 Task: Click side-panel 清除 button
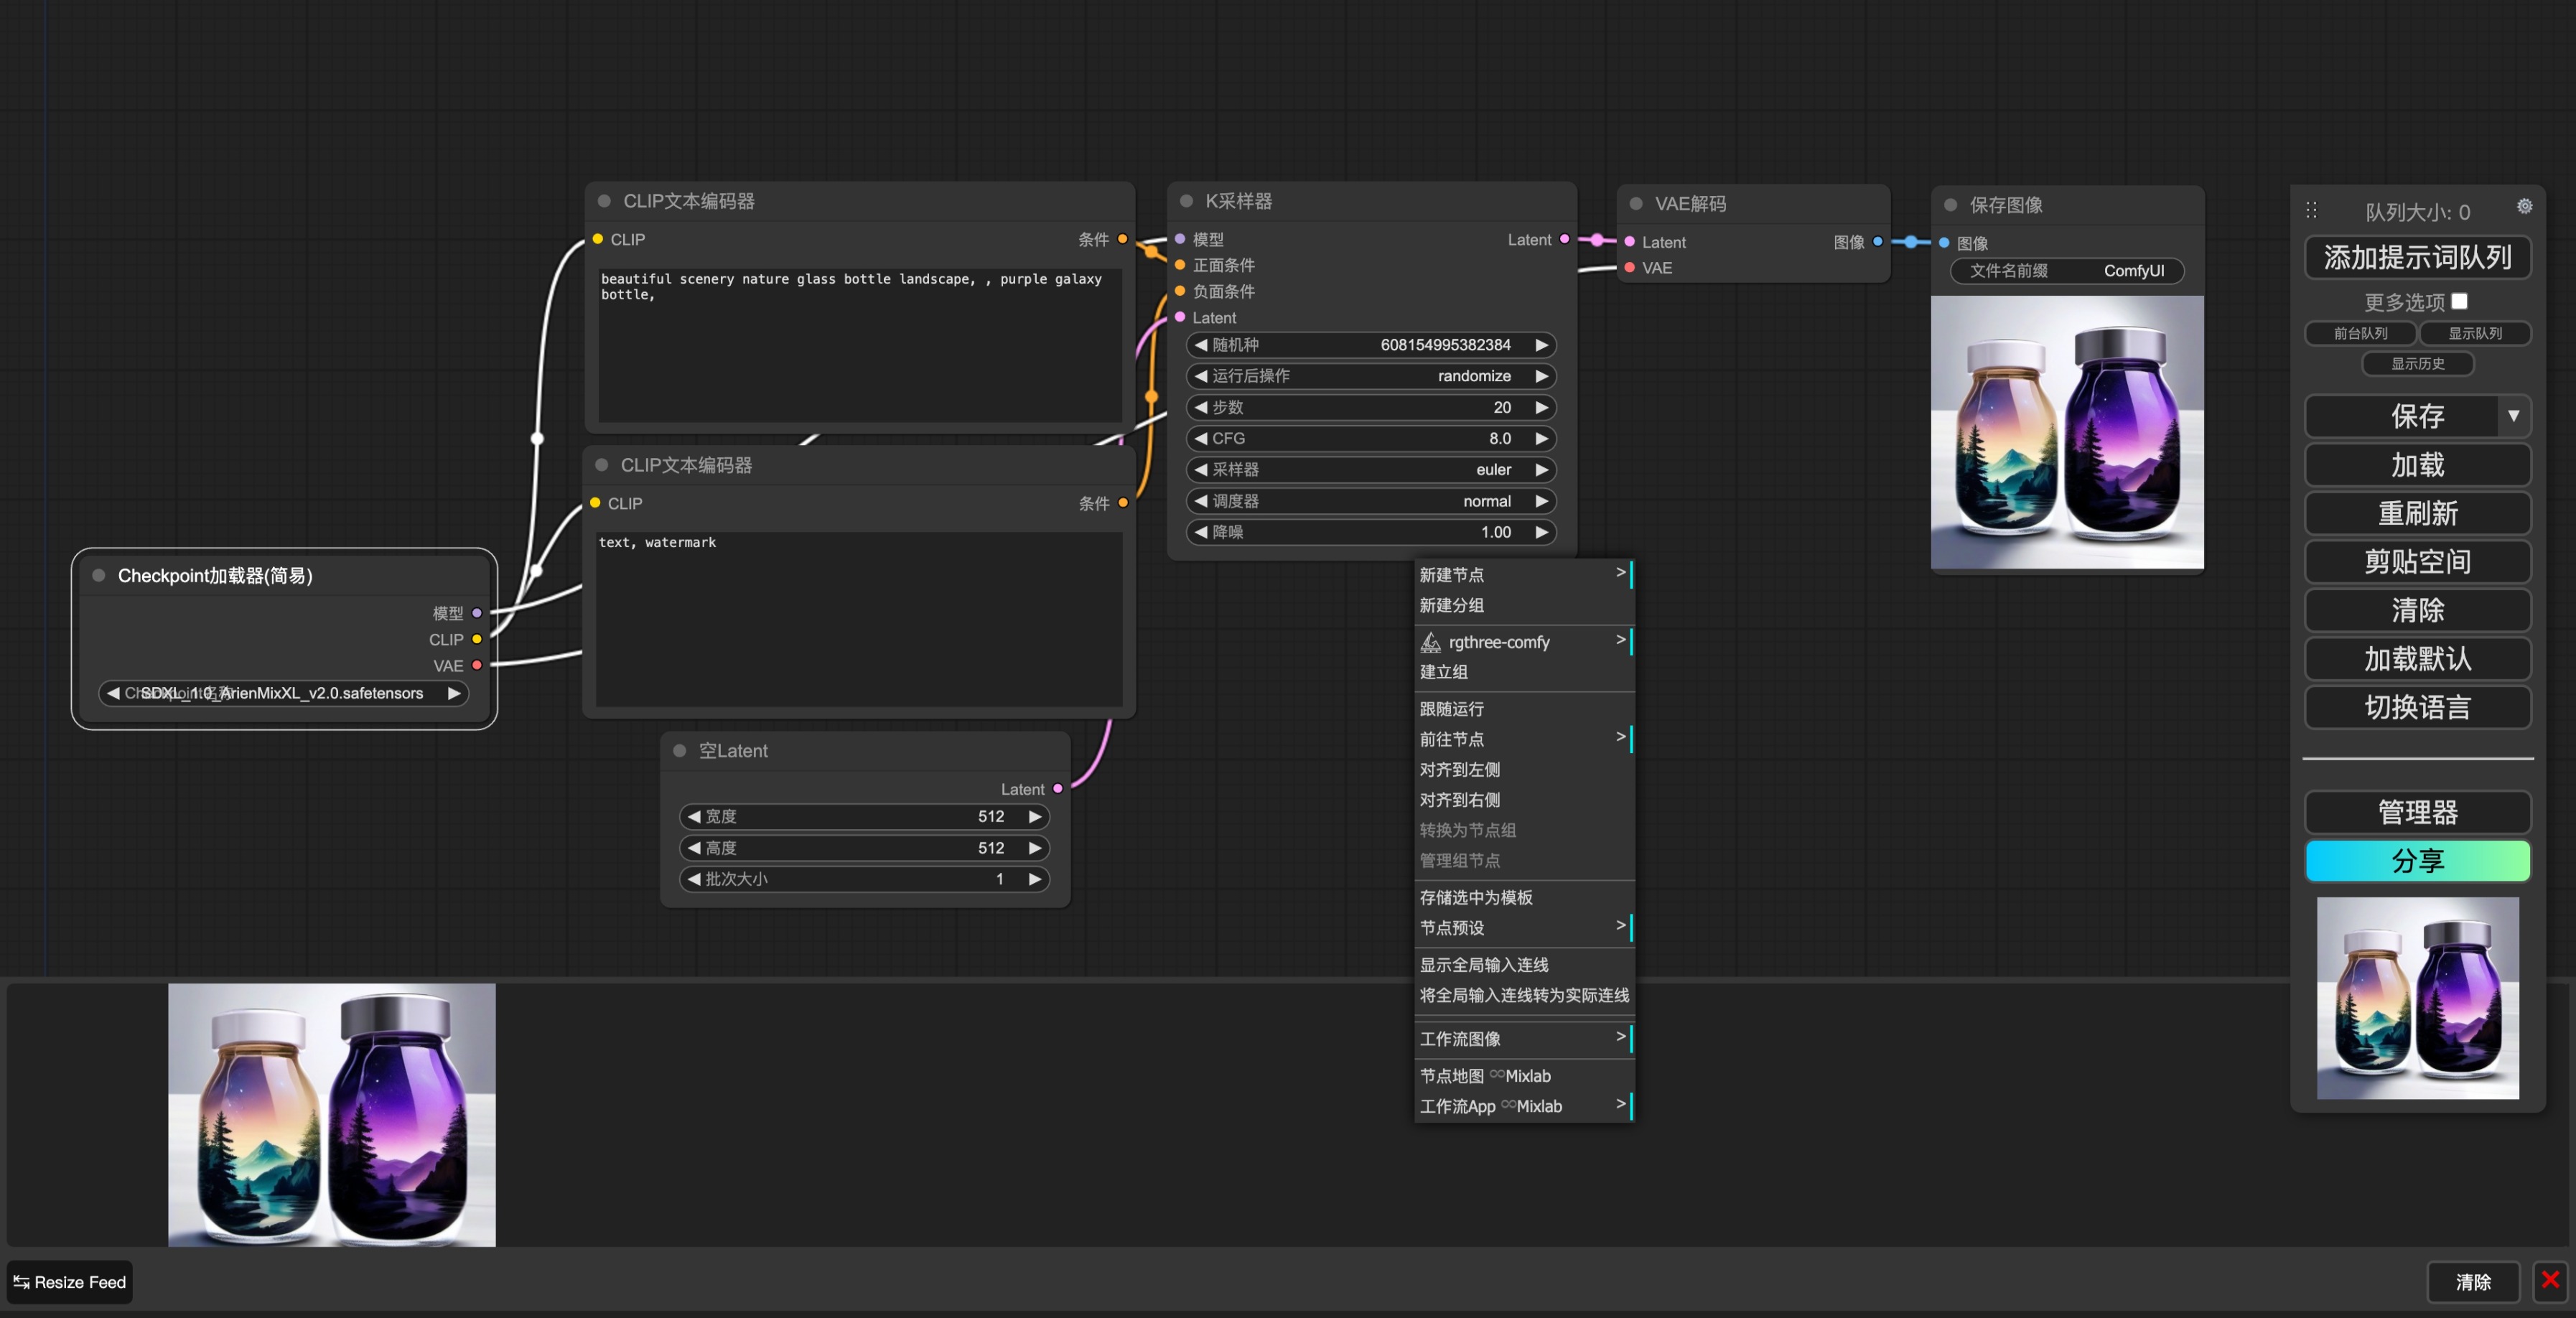click(2417, 610)
